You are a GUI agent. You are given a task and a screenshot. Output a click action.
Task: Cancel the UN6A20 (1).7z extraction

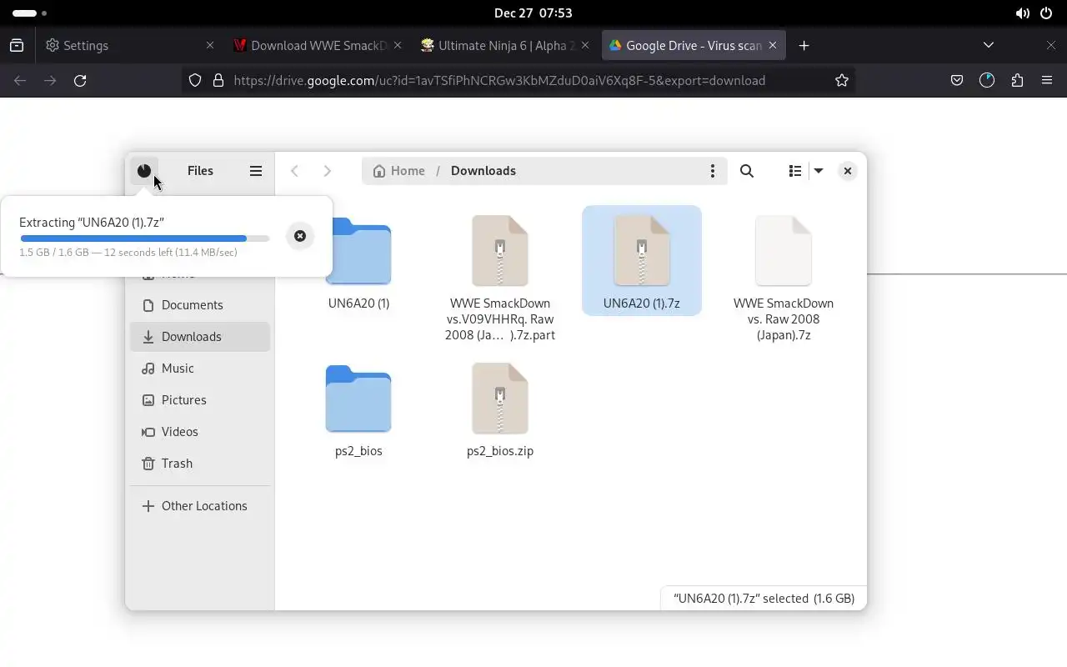click(x=300, y=236)
